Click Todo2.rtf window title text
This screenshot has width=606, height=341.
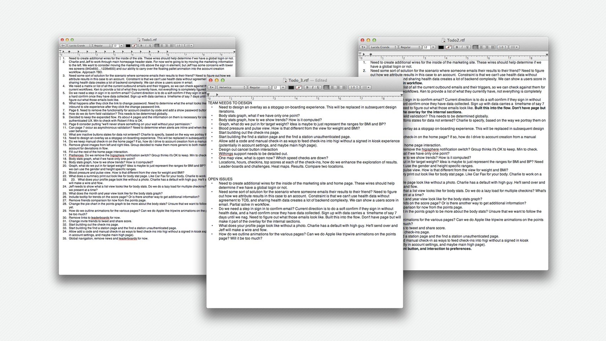pos(456,40)
